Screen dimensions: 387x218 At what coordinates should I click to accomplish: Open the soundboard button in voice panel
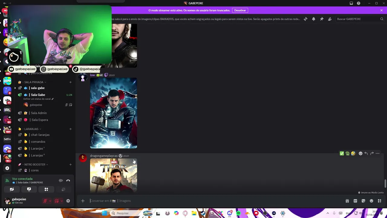click(63, 189)
